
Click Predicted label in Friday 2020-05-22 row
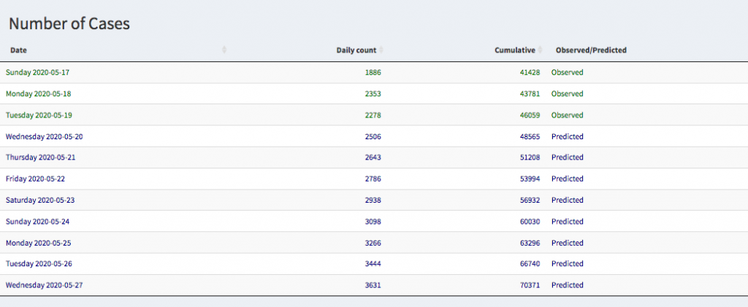coord(568,179)
